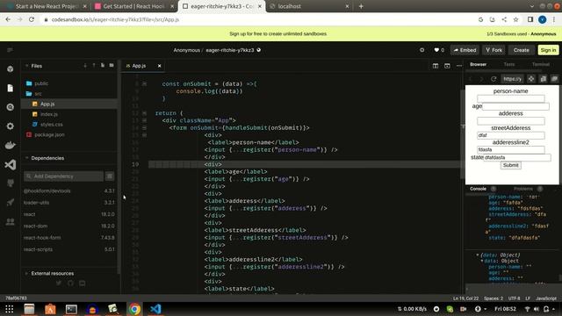
Task: Open the file explorer sidebar icon
Action: coord(10,88)
